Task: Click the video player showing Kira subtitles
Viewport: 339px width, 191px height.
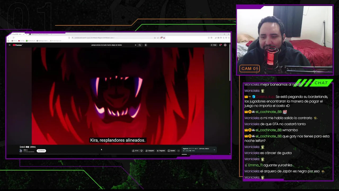Action: click(118, 96)
